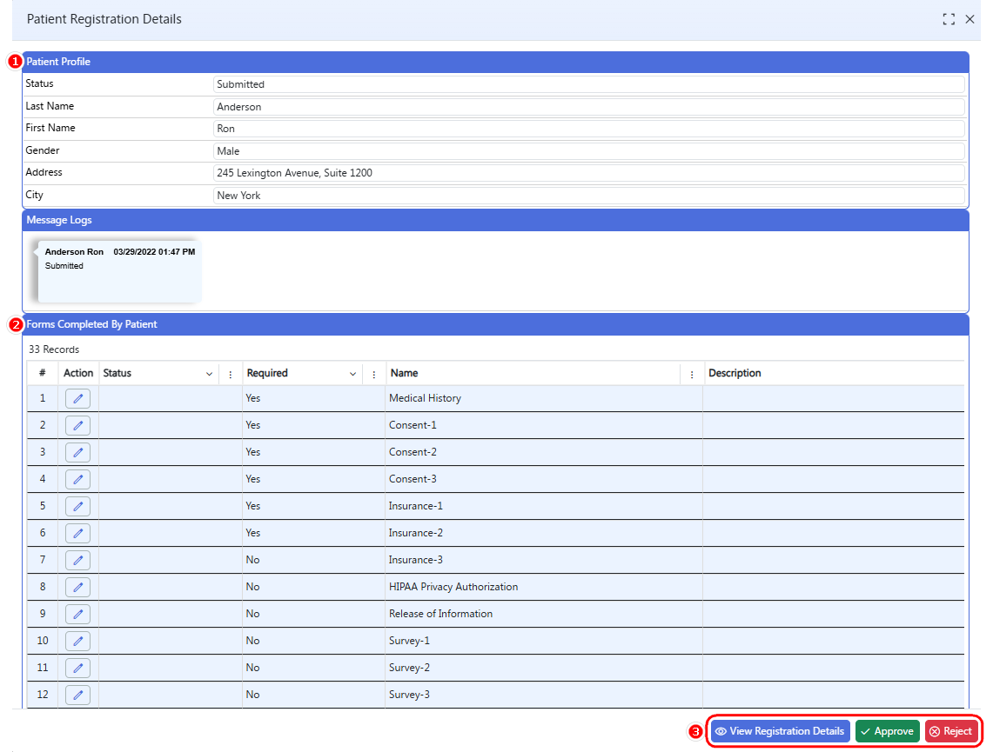Open edit action for Consent-3
The image size is (993, 752).
(78, 479)
